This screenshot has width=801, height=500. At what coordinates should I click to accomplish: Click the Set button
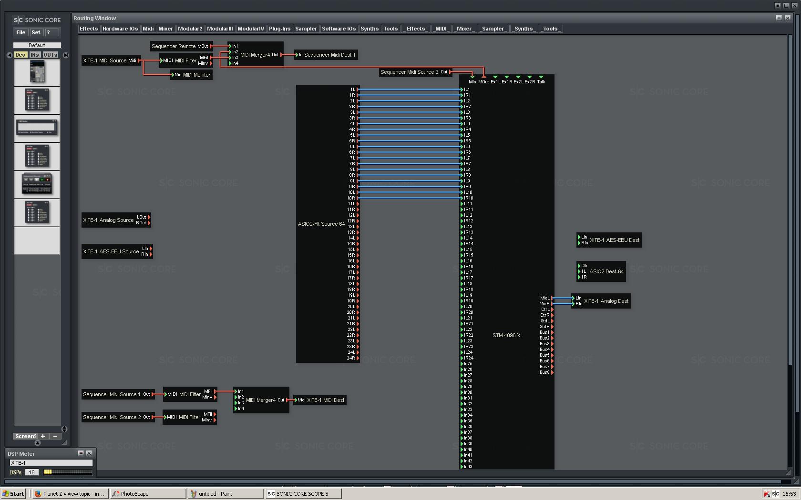[36, 32]
